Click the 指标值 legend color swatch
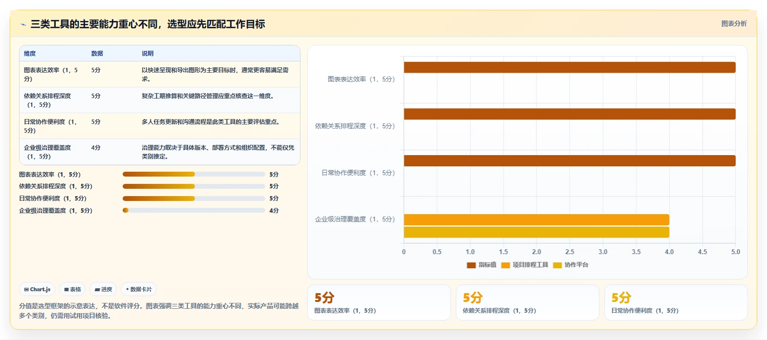The width and height of the screenshot is (767, 340). 471,265
